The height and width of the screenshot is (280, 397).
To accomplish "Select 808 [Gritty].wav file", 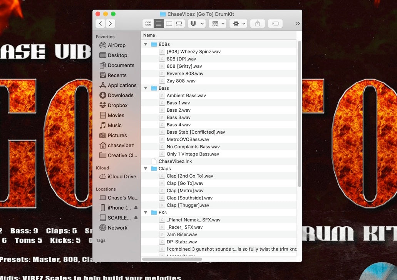I will (x=219, y=66).
